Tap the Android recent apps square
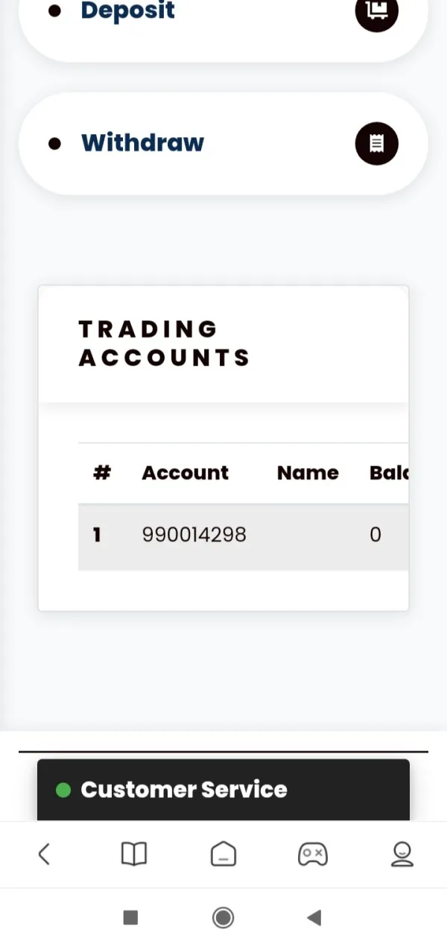The width and height of the screenshot is (447, 947). [130, 917]
